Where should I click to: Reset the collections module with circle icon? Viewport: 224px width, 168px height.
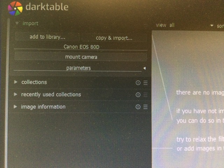pos(138,83)
